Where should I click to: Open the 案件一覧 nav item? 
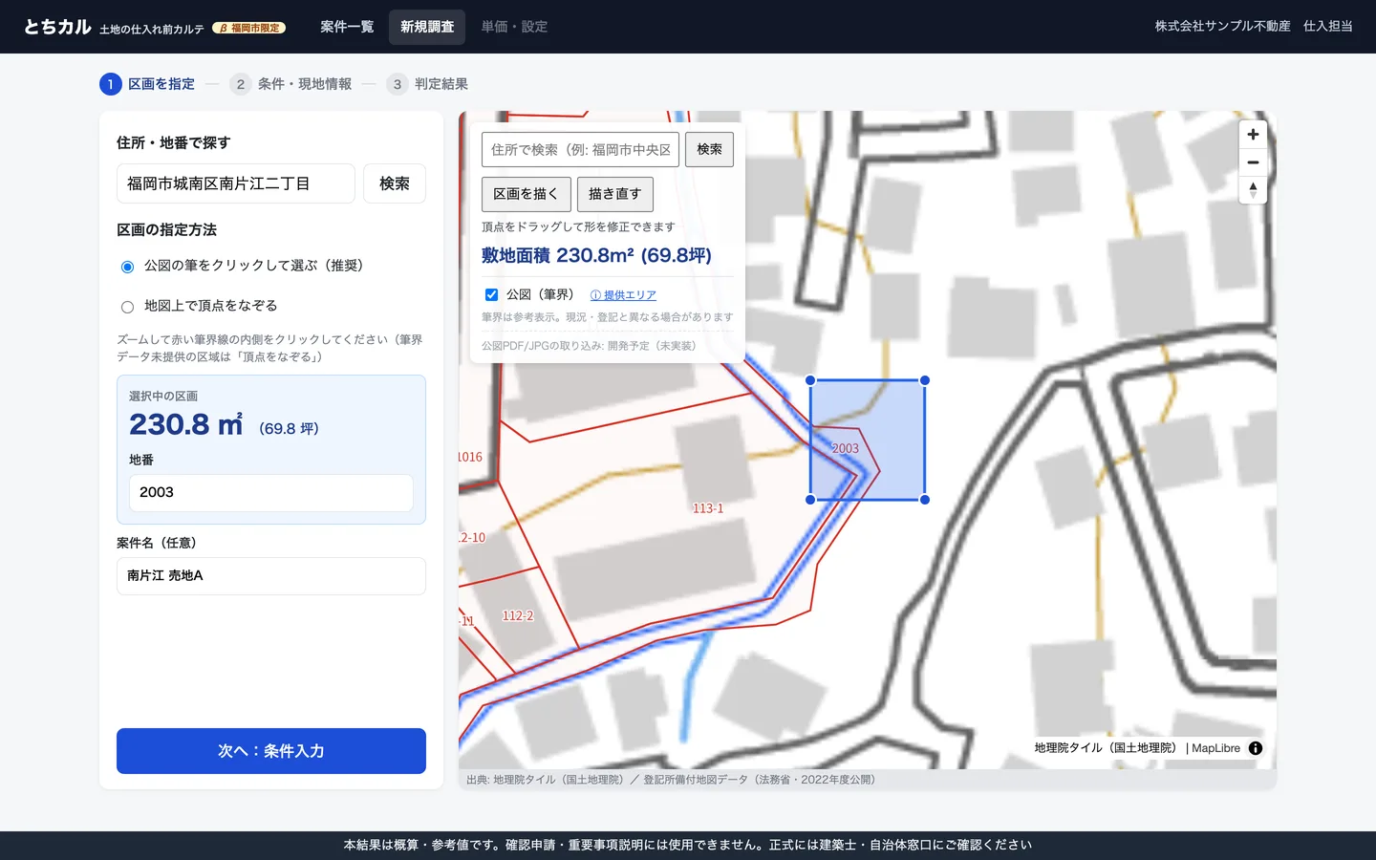click(347, 27)
